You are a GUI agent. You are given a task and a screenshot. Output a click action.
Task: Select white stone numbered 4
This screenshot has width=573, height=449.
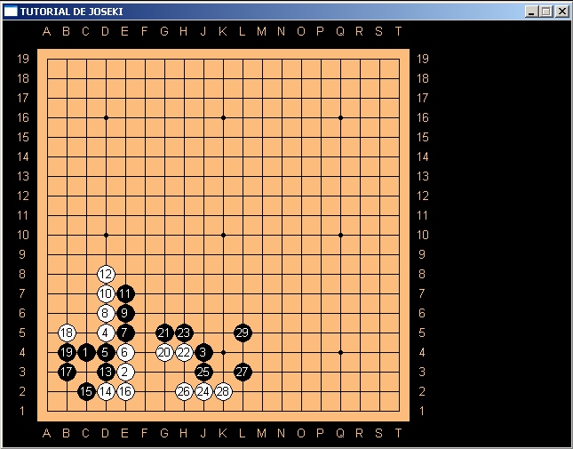click(106, 333)
